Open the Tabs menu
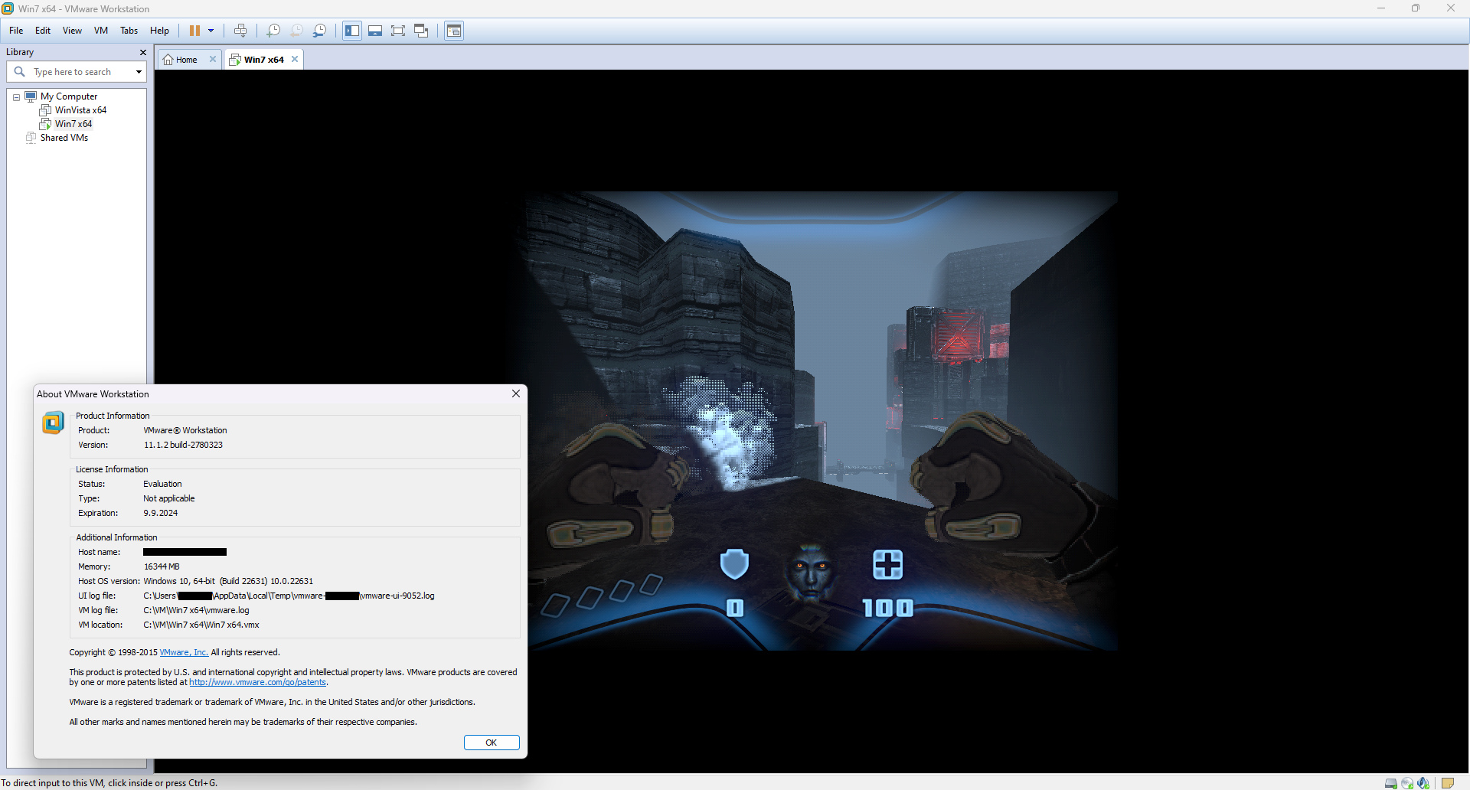Image resolution: width=1470 pixels, height=790 pixels. (129, 31)
